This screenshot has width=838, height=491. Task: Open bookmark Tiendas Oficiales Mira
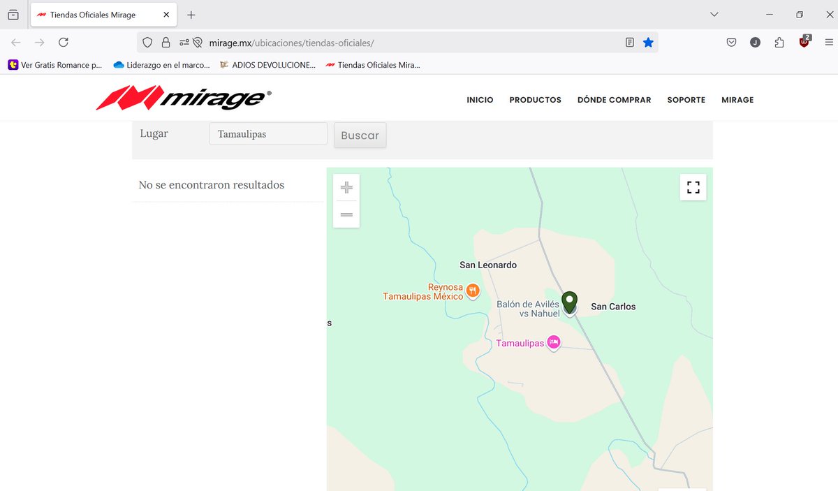(x=373, y=65)
